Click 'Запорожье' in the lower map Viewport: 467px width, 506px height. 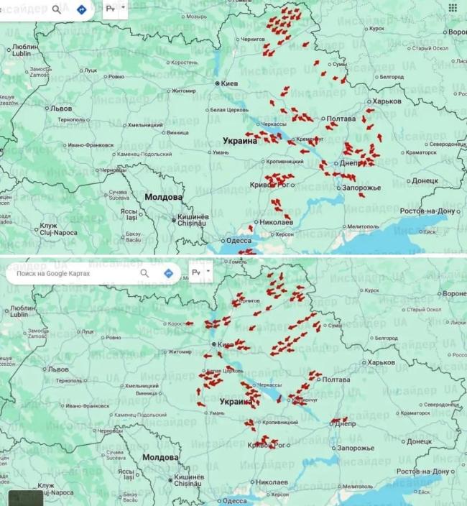point(356,448)
